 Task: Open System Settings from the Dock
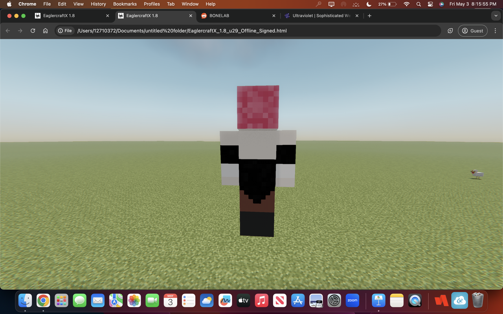(334, 301)
